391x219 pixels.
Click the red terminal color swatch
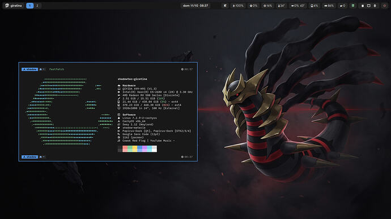pyautogui.click(x=125, y=149)
